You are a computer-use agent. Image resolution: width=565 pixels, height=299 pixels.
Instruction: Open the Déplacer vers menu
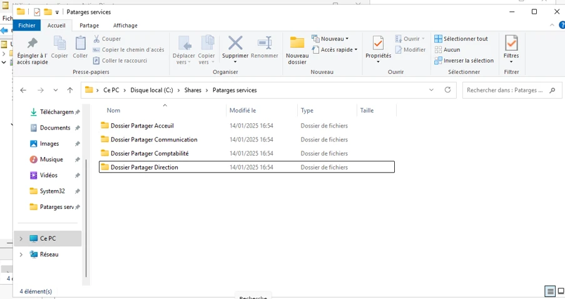[x=184, y=50]
